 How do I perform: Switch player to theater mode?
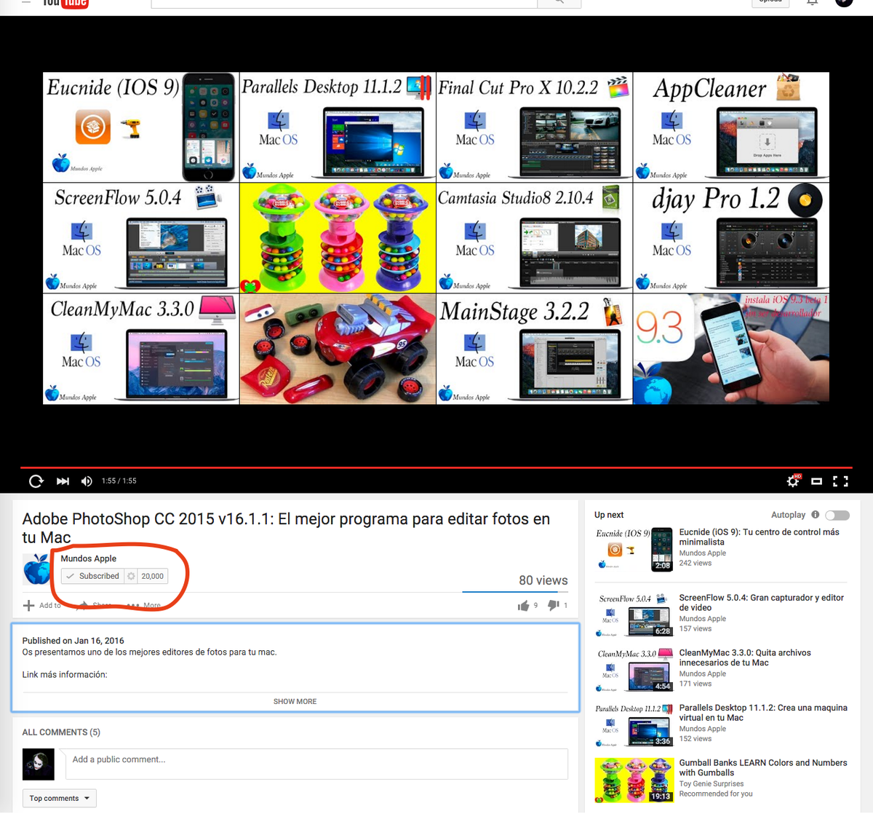click(817, 481)
